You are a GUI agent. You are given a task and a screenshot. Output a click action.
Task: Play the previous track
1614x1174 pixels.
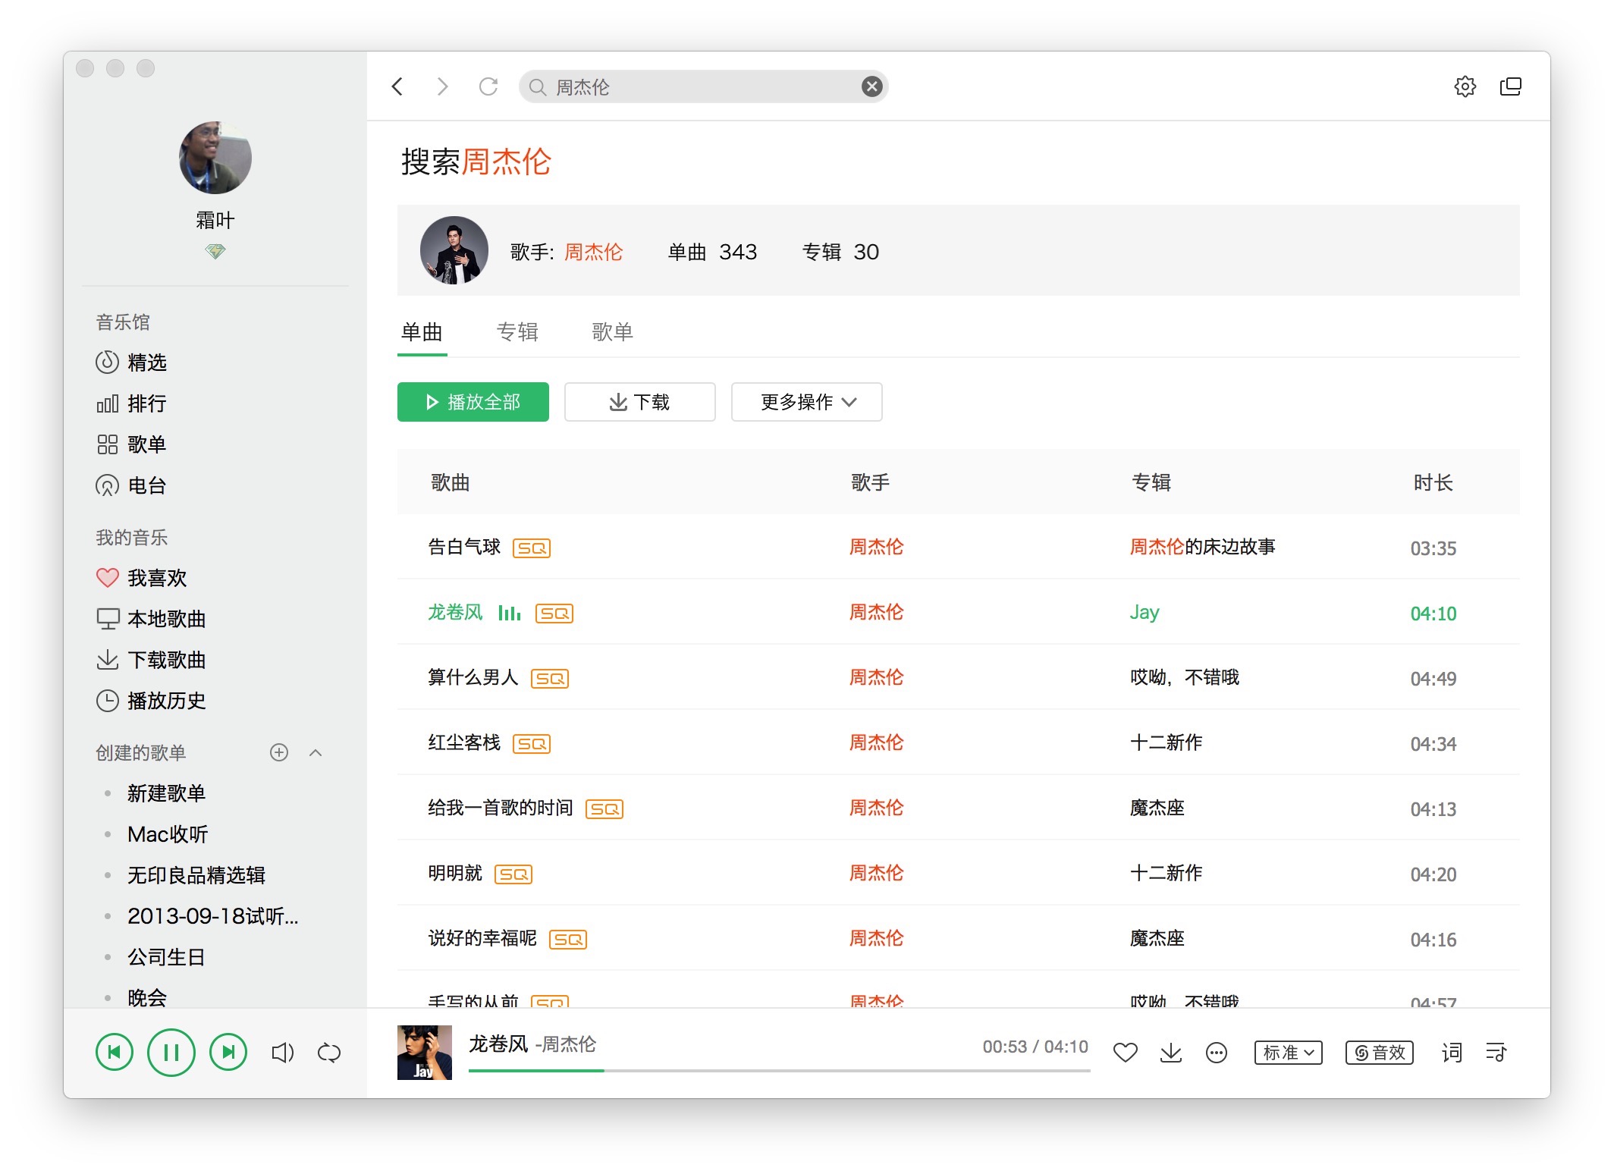coord(115,1052)
